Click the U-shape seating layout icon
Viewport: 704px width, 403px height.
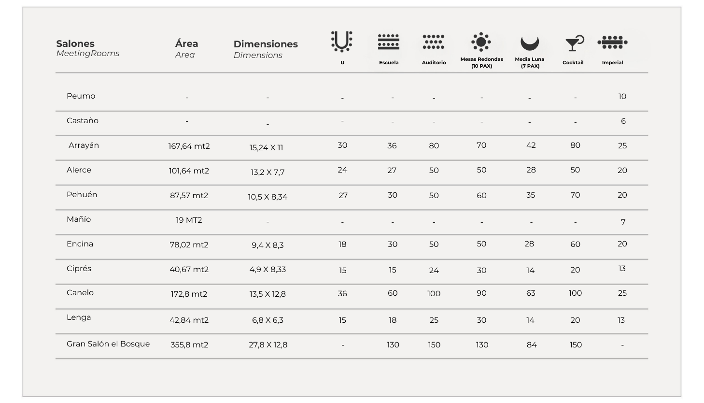click(342, 42)
